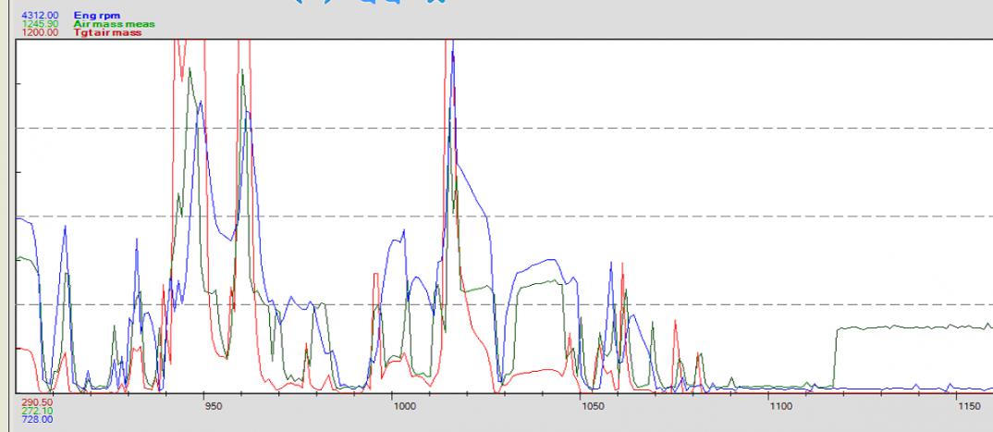This screenshot has height=432, width=993.
Task: Click the 1000 time axis label
Action: pyautogui.click(x=403, y=405)
